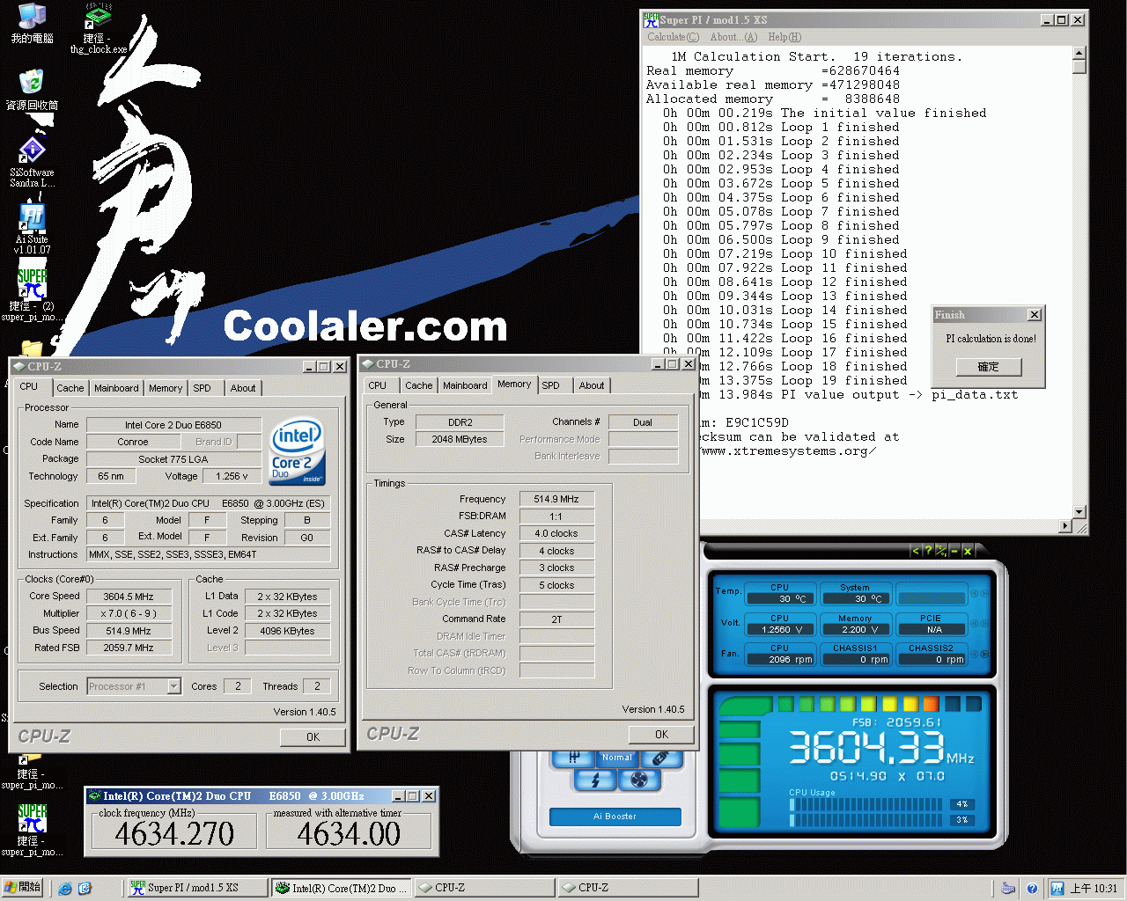Close the Finish dialog
The height and width of the screenshot is (901, 1127).
(1035, 315)
